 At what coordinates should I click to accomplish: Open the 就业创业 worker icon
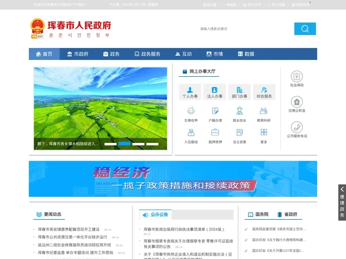click(x=239, y=111)
